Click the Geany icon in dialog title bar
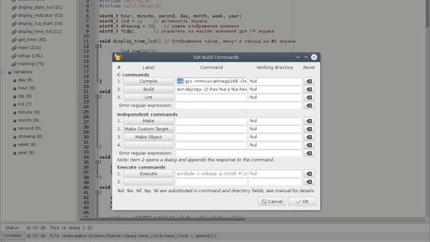Image resolution: width=430 pixels, height=242 pixels. pyautogui.click(x=118, y=57)
